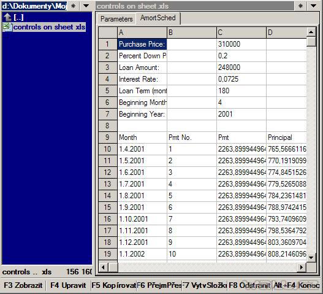This screenshot has width=323, height=294.
Task: Click the 'Principal' header cell
Action: tap(286, 137)
